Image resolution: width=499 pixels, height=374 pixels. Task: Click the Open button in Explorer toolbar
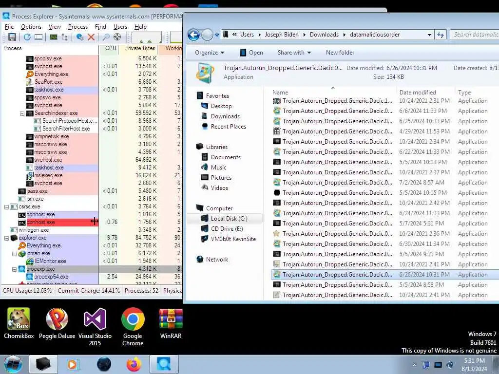click(251, 53)
